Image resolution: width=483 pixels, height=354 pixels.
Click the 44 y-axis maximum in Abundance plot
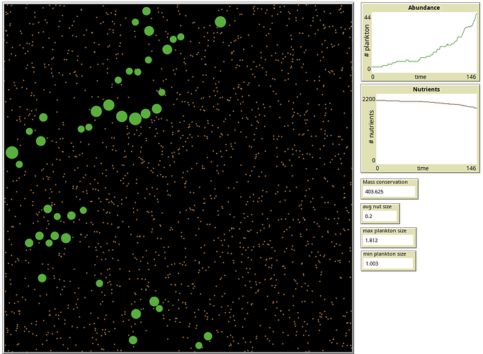click(367, 18)
